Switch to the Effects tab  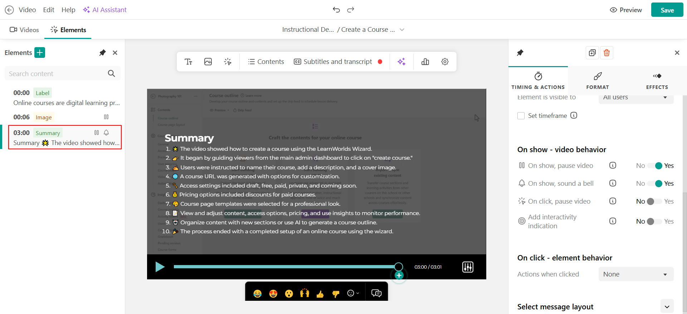(x=657, y=81)
